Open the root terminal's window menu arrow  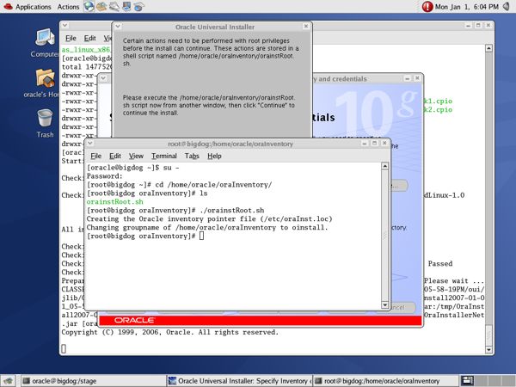[x=90, y=143]
